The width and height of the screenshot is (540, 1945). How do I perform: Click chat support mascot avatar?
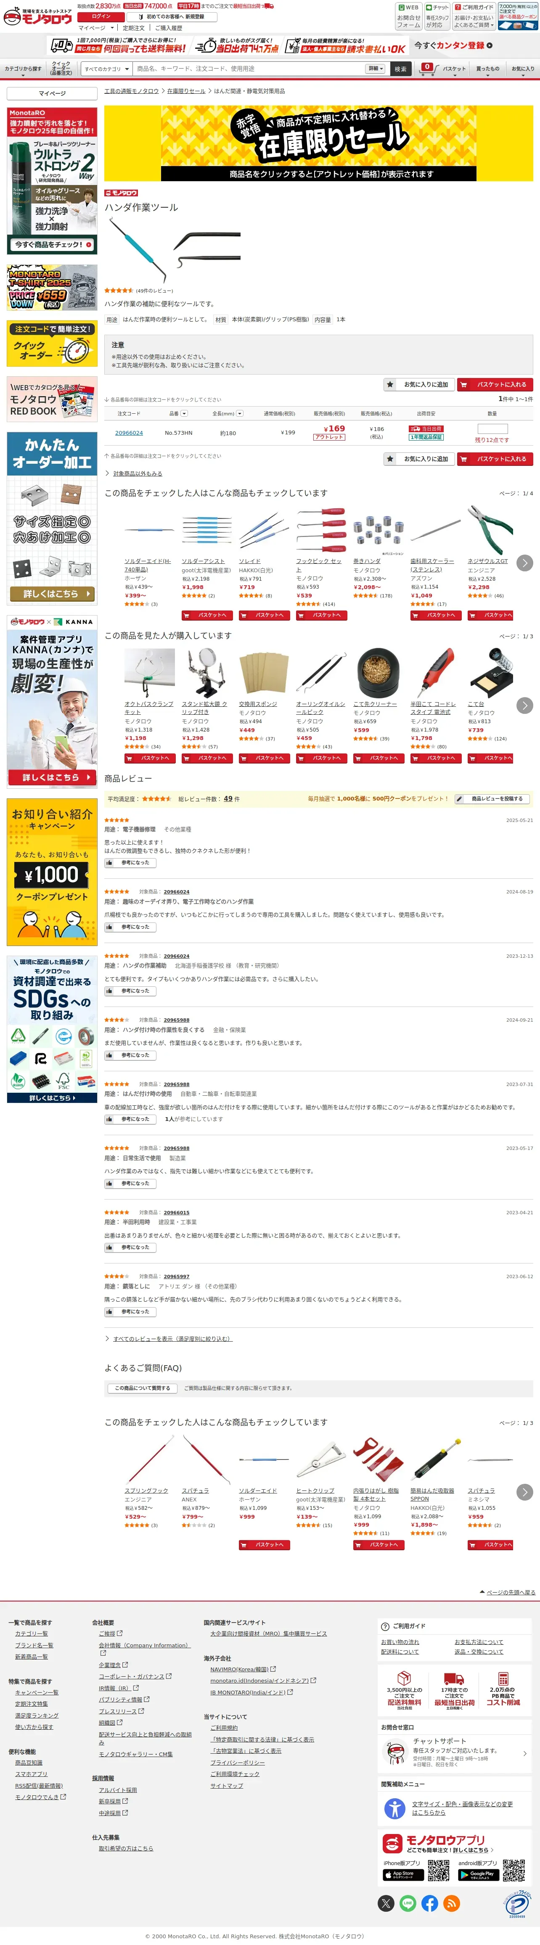point(396,1752)
